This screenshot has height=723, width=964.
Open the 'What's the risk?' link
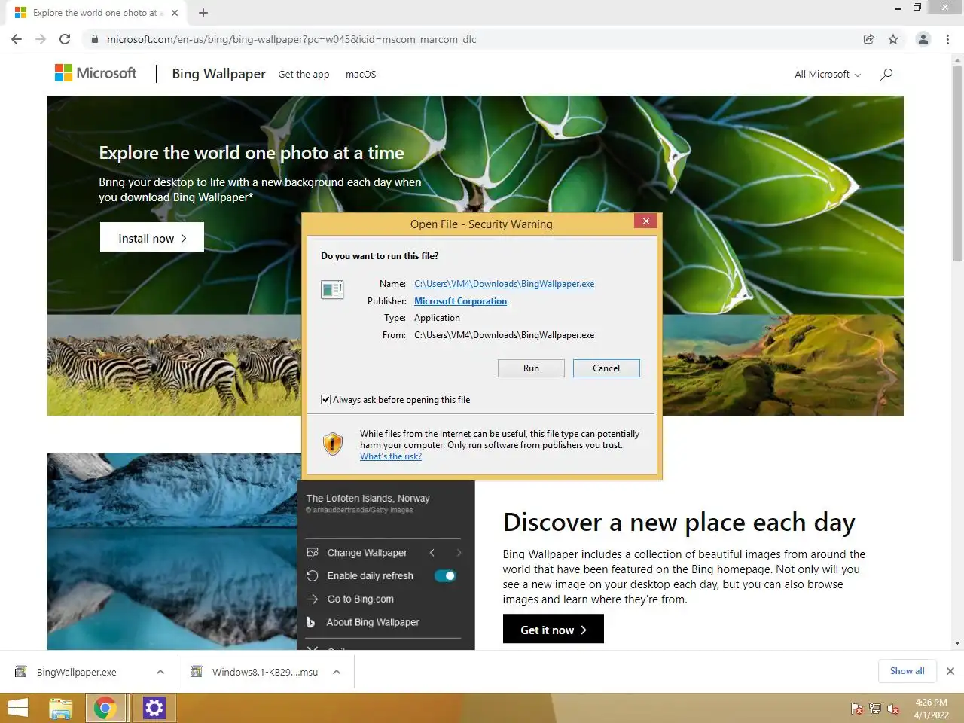tap(390, 456)
